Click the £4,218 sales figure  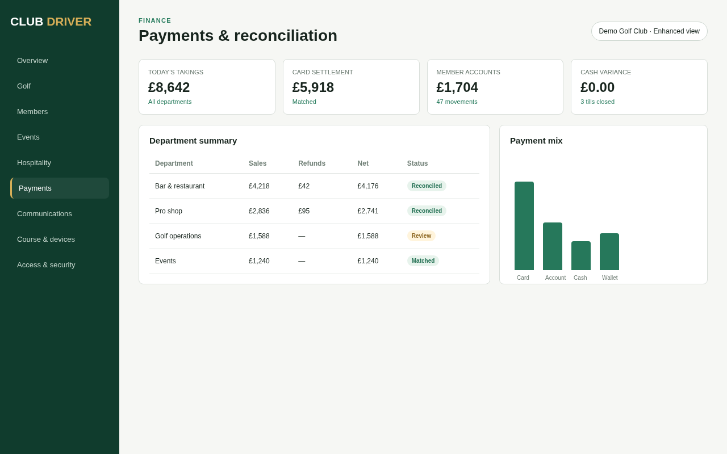259,186
